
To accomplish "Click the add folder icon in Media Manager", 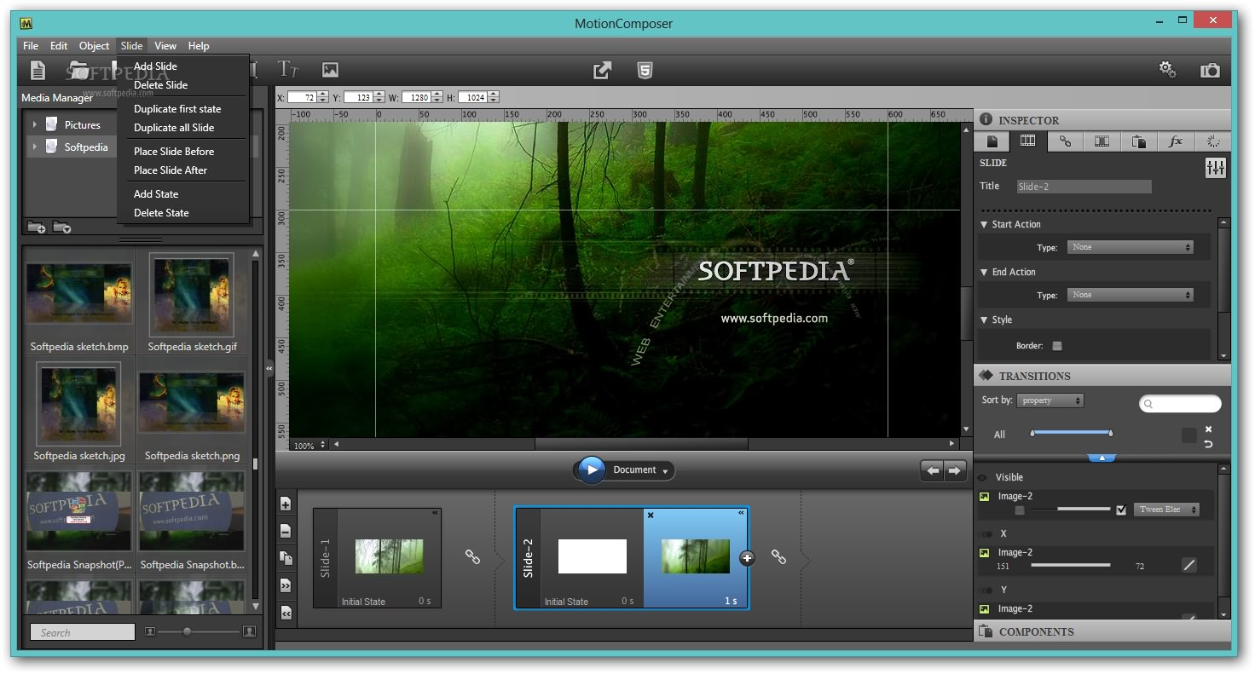I will [37, 228].
